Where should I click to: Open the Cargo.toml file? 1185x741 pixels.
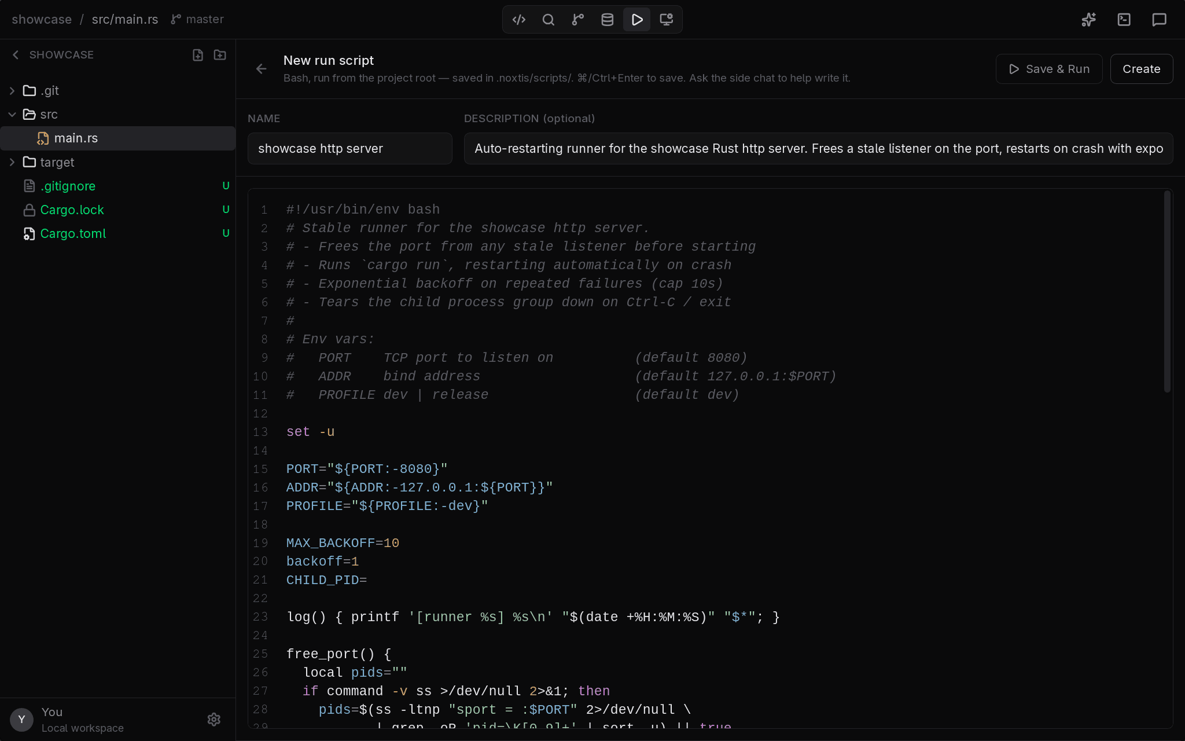click(117, 234)
